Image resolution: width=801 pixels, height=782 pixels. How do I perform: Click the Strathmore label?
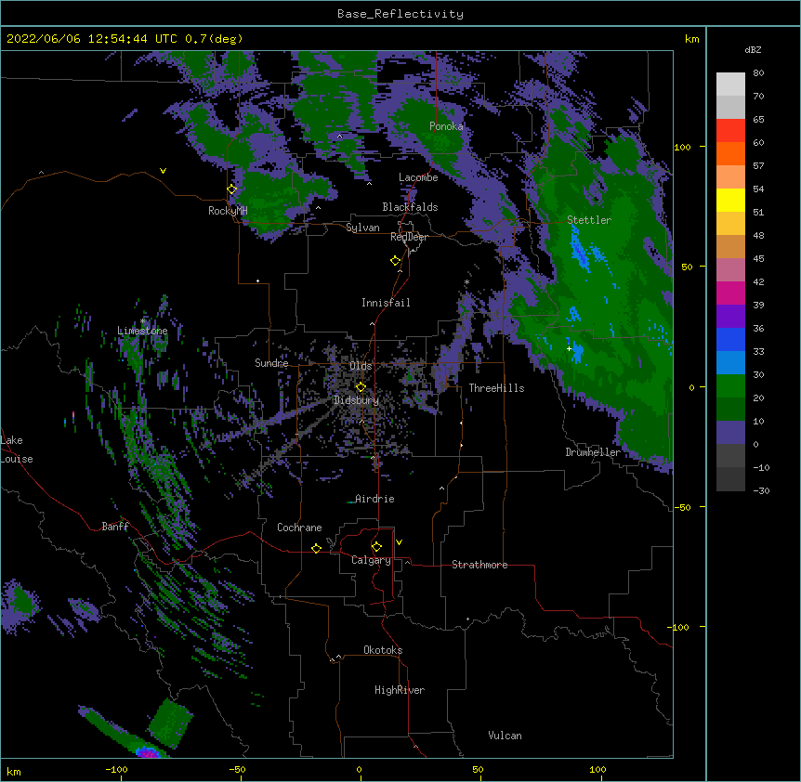coord(479,565)
